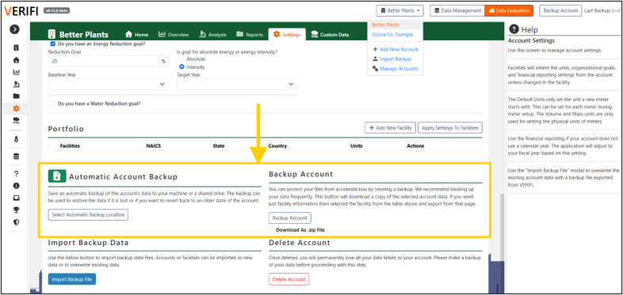Open the Baseline Year dropdown
The height and width of the screenshot is (295, 623).
109,84
